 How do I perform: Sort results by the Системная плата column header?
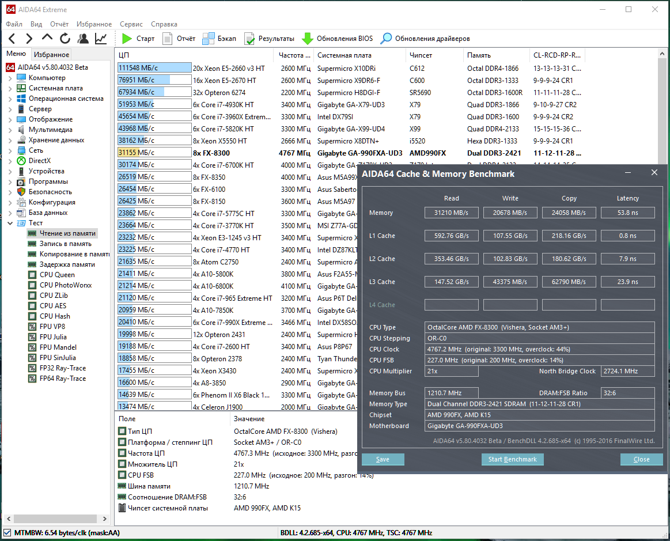click(x=360, y=55)
